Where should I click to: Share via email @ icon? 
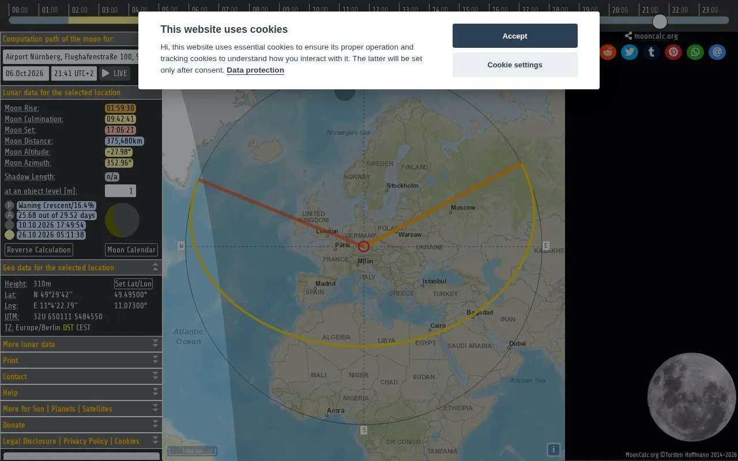pos(717,52)
